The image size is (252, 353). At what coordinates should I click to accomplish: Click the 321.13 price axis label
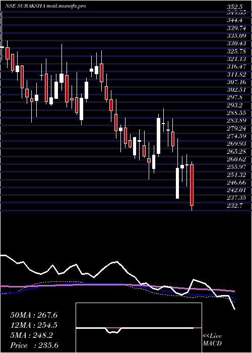point(237,59)
